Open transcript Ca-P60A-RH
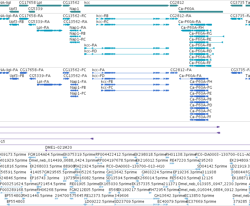250x206 pixels. click(x=192, y=28)
